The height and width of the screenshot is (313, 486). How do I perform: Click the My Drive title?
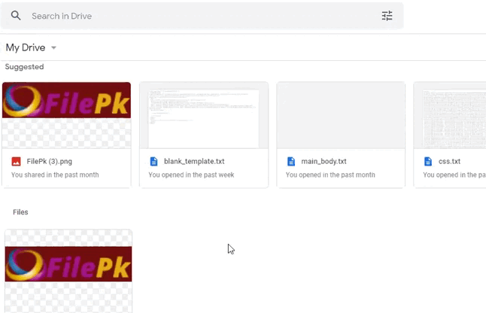(x=26, y=47)
